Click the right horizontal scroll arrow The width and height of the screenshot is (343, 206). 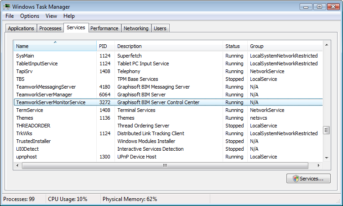[x=319, y=165]
